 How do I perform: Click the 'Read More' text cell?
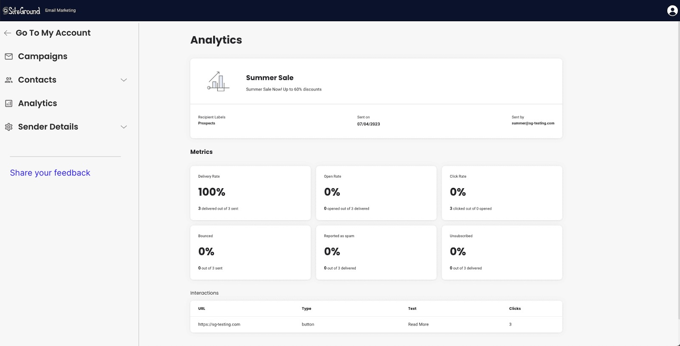(x=418, y=324)
